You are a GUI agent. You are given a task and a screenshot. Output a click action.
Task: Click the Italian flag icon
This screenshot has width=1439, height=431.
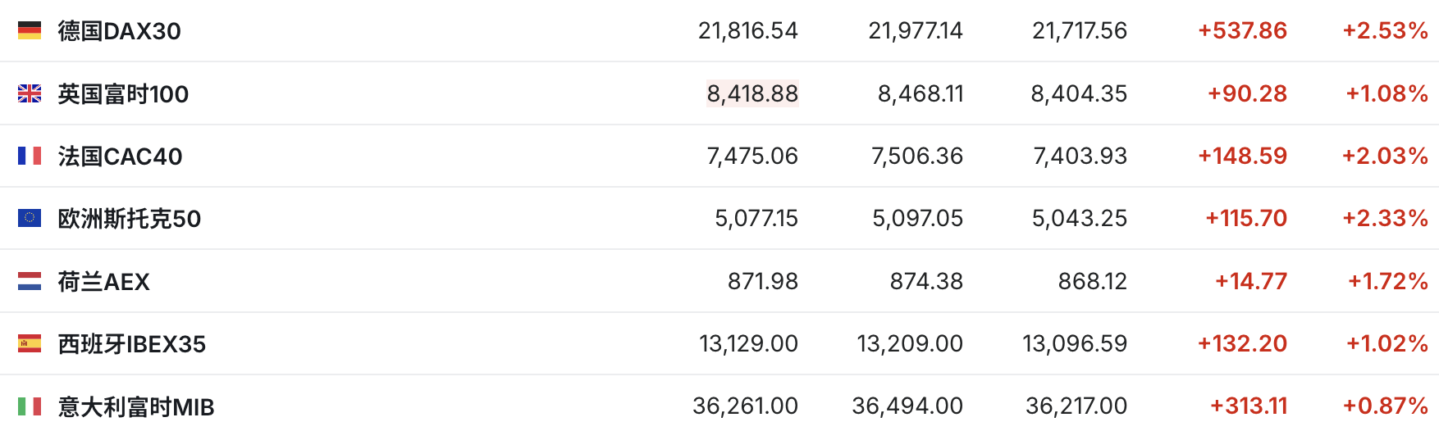pyautogui.click(x=30, y=406)
